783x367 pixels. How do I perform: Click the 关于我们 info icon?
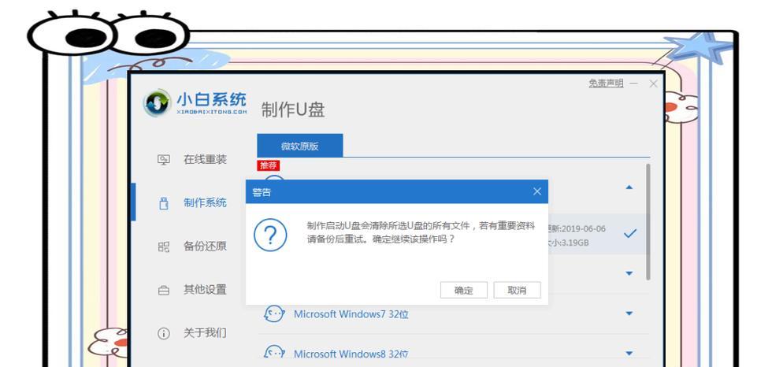coord(163,334)
